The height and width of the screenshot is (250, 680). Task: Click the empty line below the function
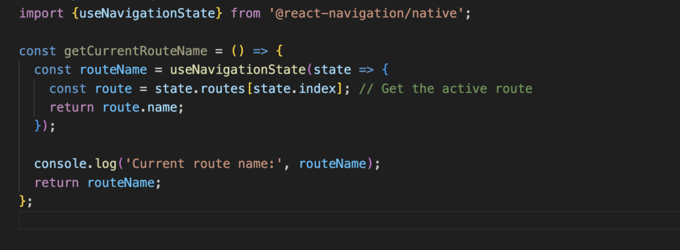coord(349,220)
